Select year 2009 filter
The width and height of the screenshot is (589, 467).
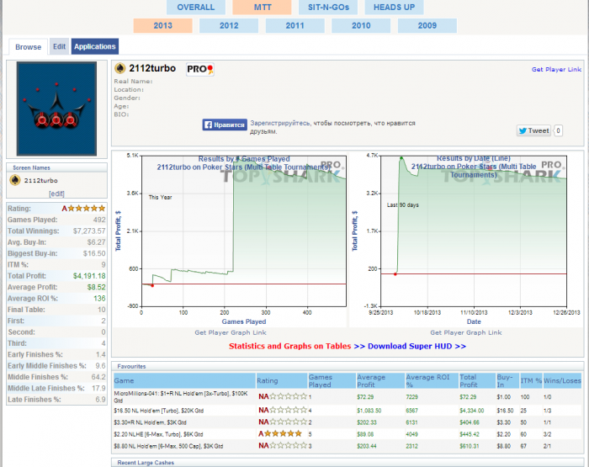[427, 25]
